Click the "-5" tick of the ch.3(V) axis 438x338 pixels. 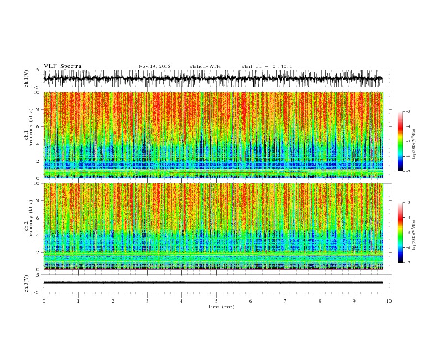[38, 292]
